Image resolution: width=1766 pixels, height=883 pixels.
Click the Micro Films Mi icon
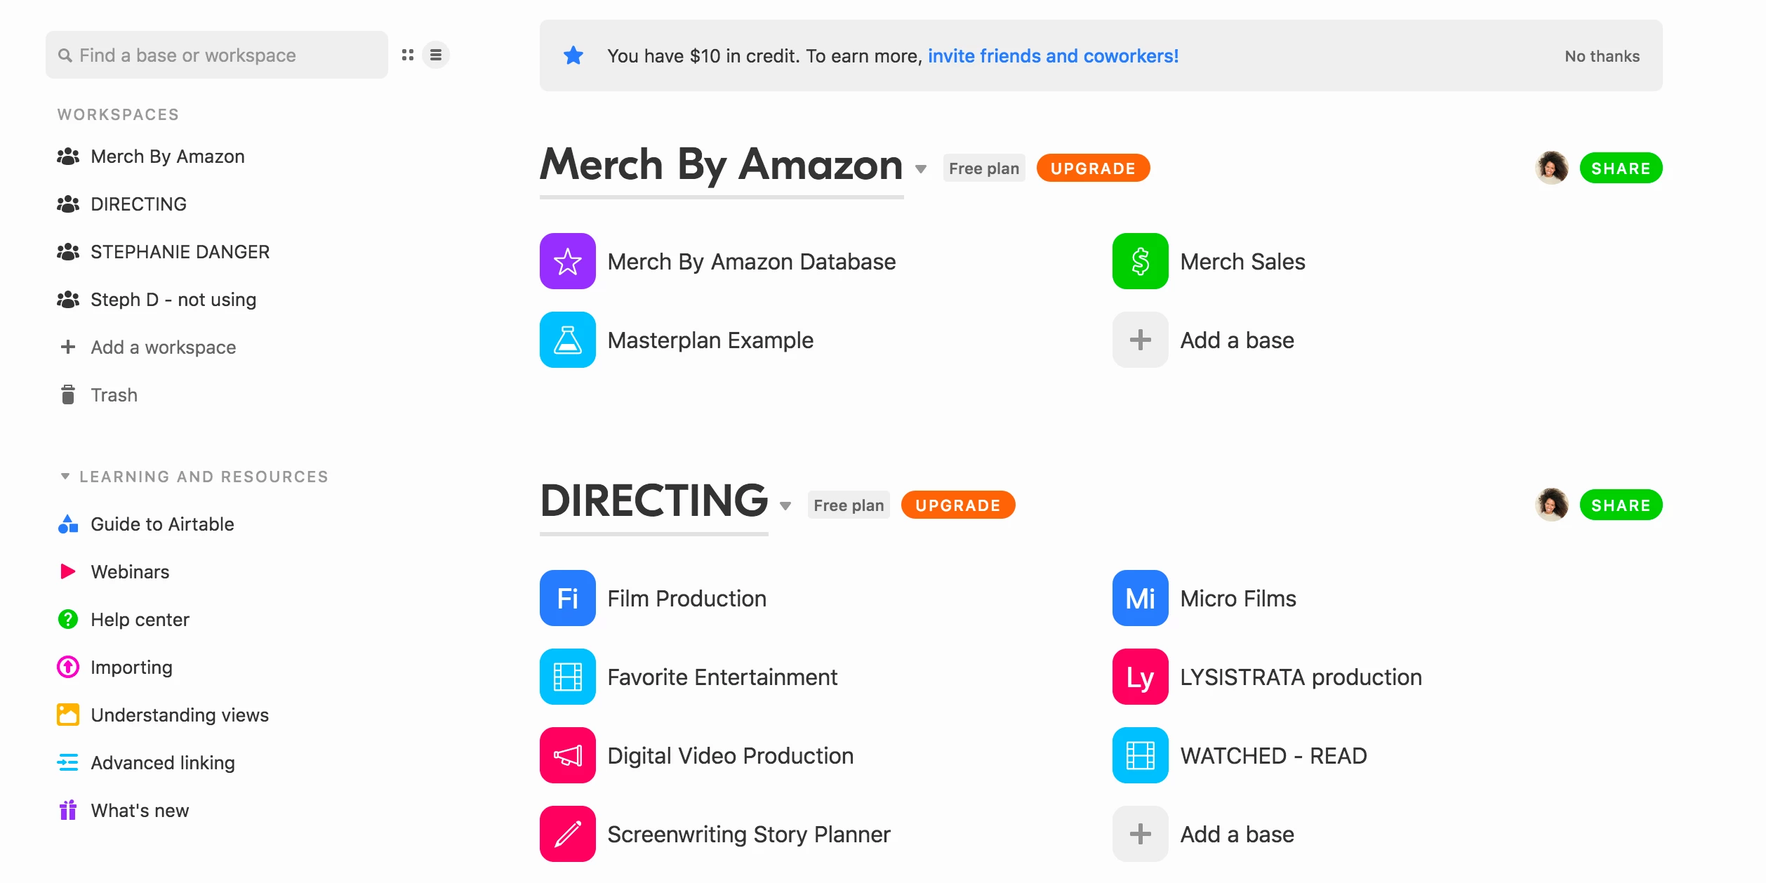(x=1140, y=598)
